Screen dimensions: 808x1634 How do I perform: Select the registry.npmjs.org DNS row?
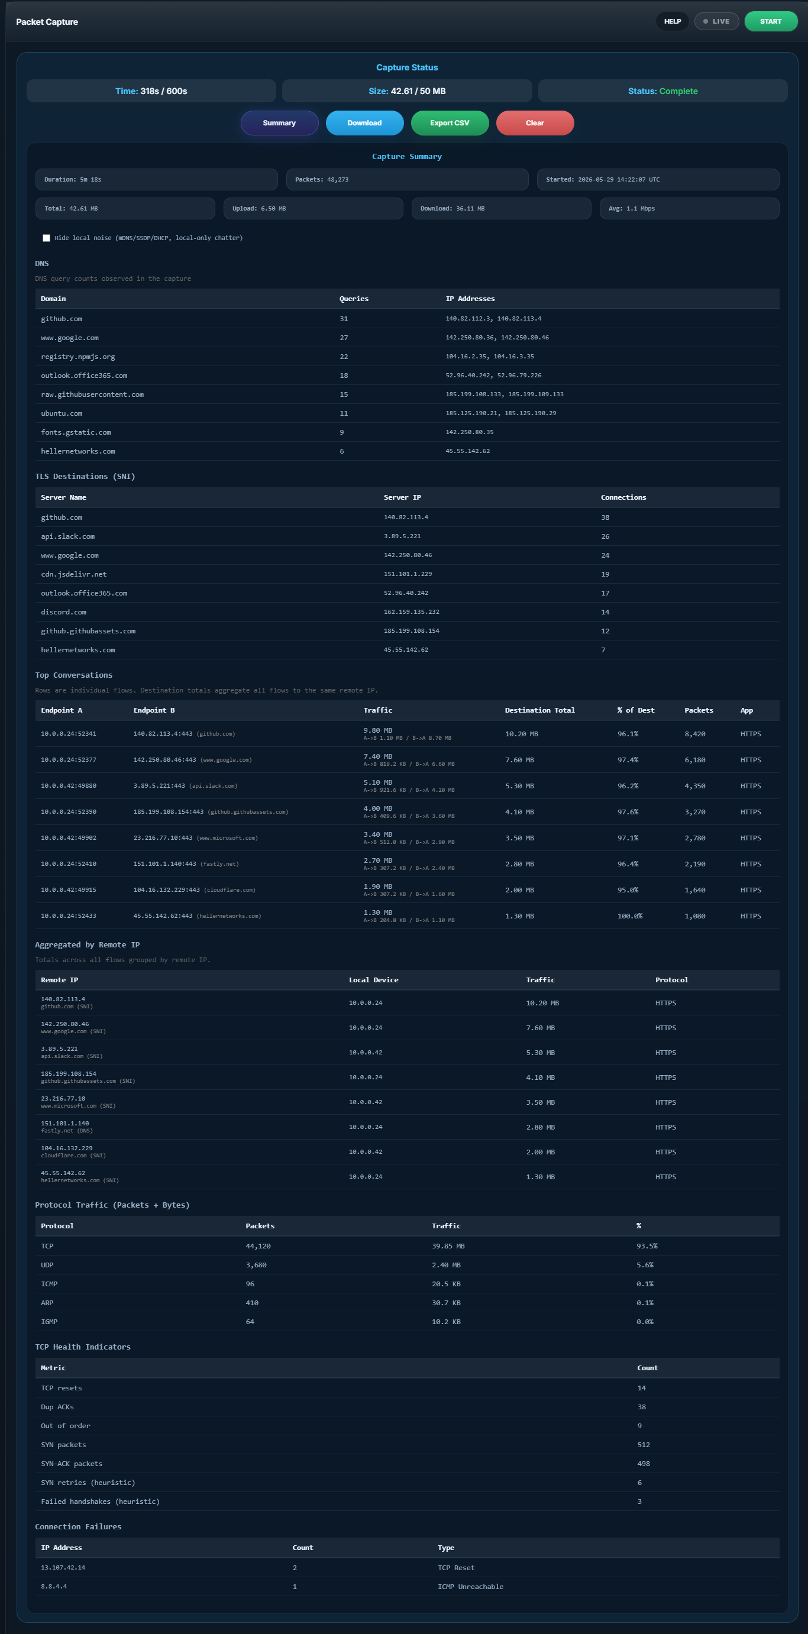(x=407, y=357)
